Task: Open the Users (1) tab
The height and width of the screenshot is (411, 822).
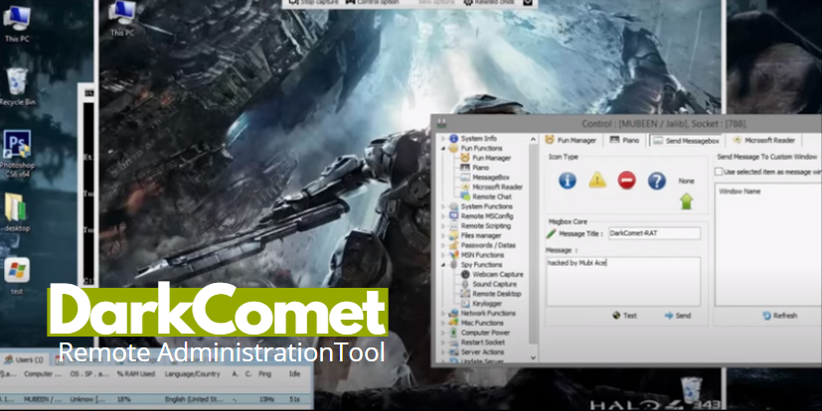Action: pos(24,360)
